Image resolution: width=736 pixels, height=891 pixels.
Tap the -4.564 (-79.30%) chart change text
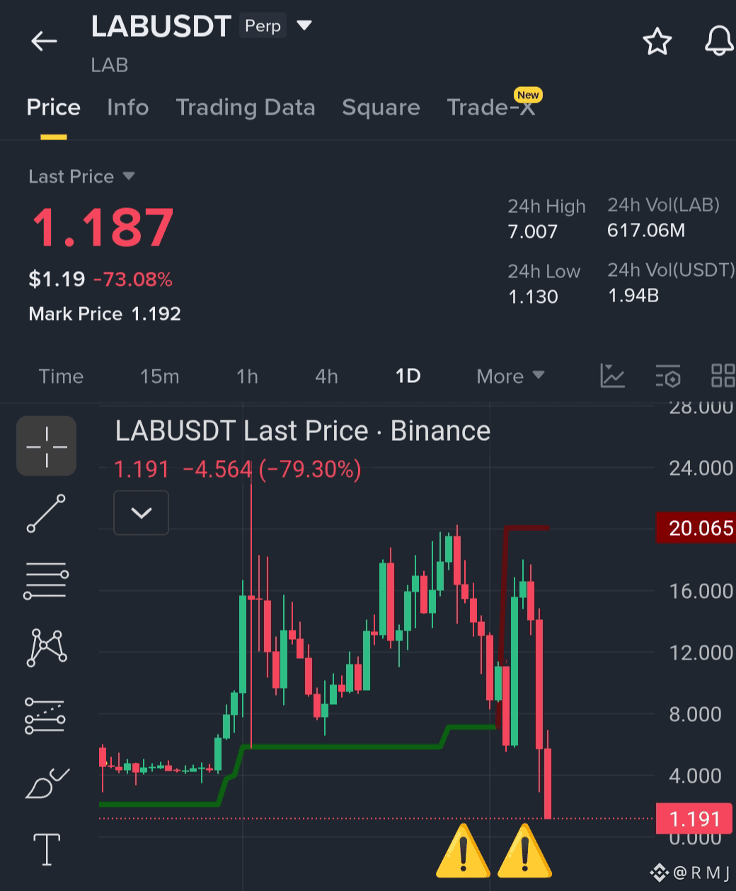coord(272,469)
